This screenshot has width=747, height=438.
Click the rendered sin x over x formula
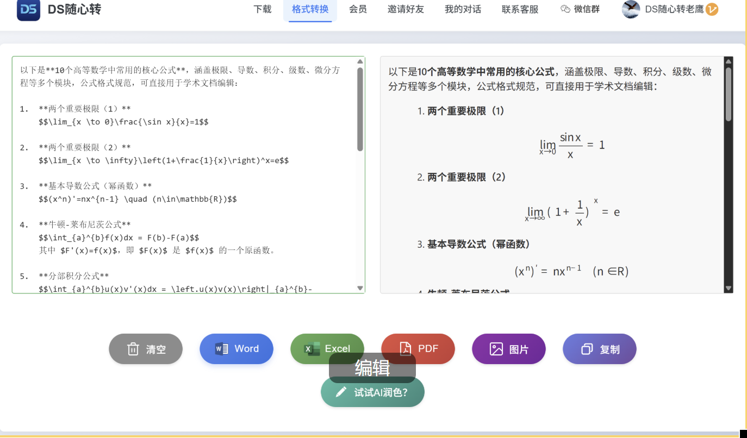pos(572,145)
